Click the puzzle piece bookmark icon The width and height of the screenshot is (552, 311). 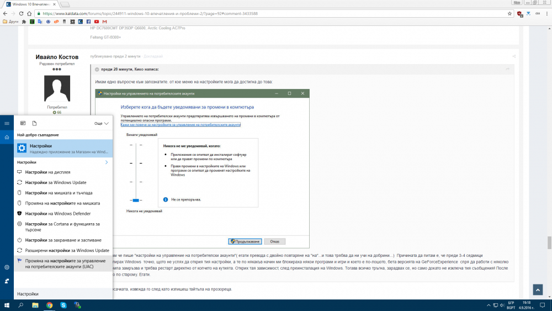click(x=24, y=22)
